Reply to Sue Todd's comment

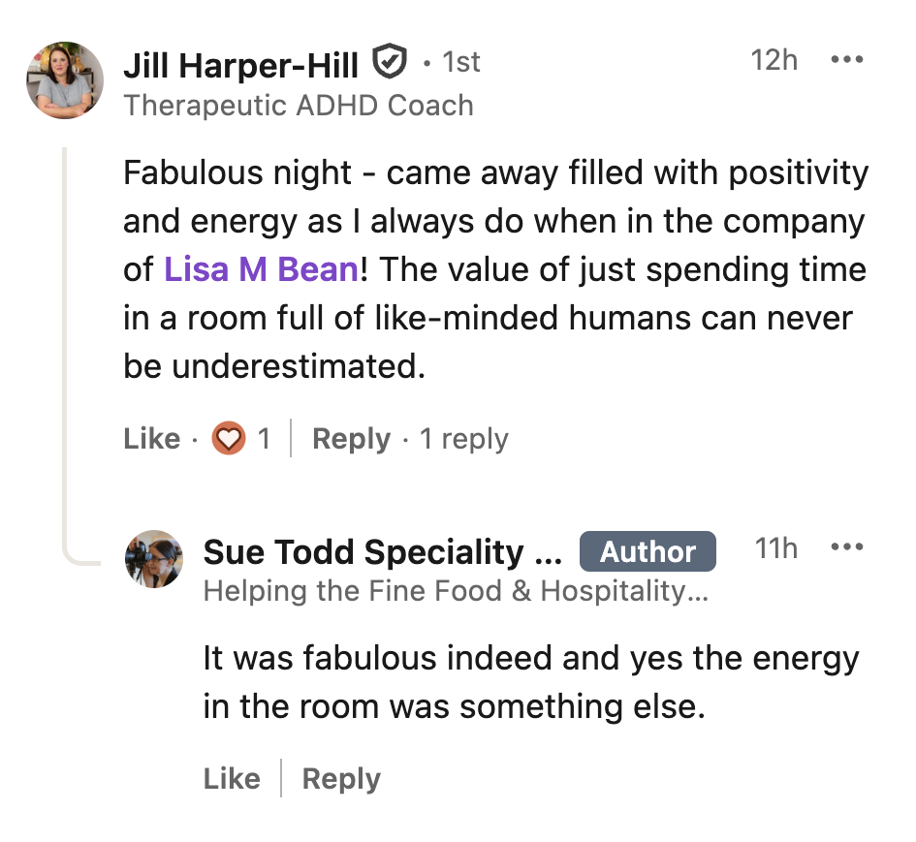[x=341, y=779]
